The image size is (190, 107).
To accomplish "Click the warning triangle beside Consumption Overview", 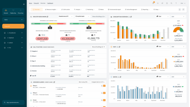I will click(129, 17).
